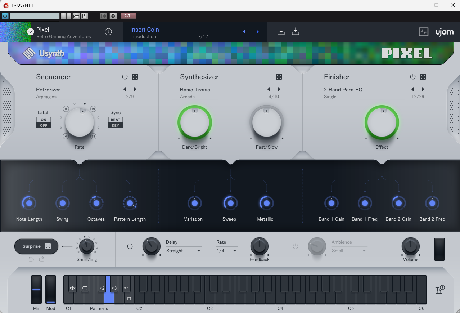460x313 pixels.
Task: Click the Surprise undo arrow
Action: 31,259
